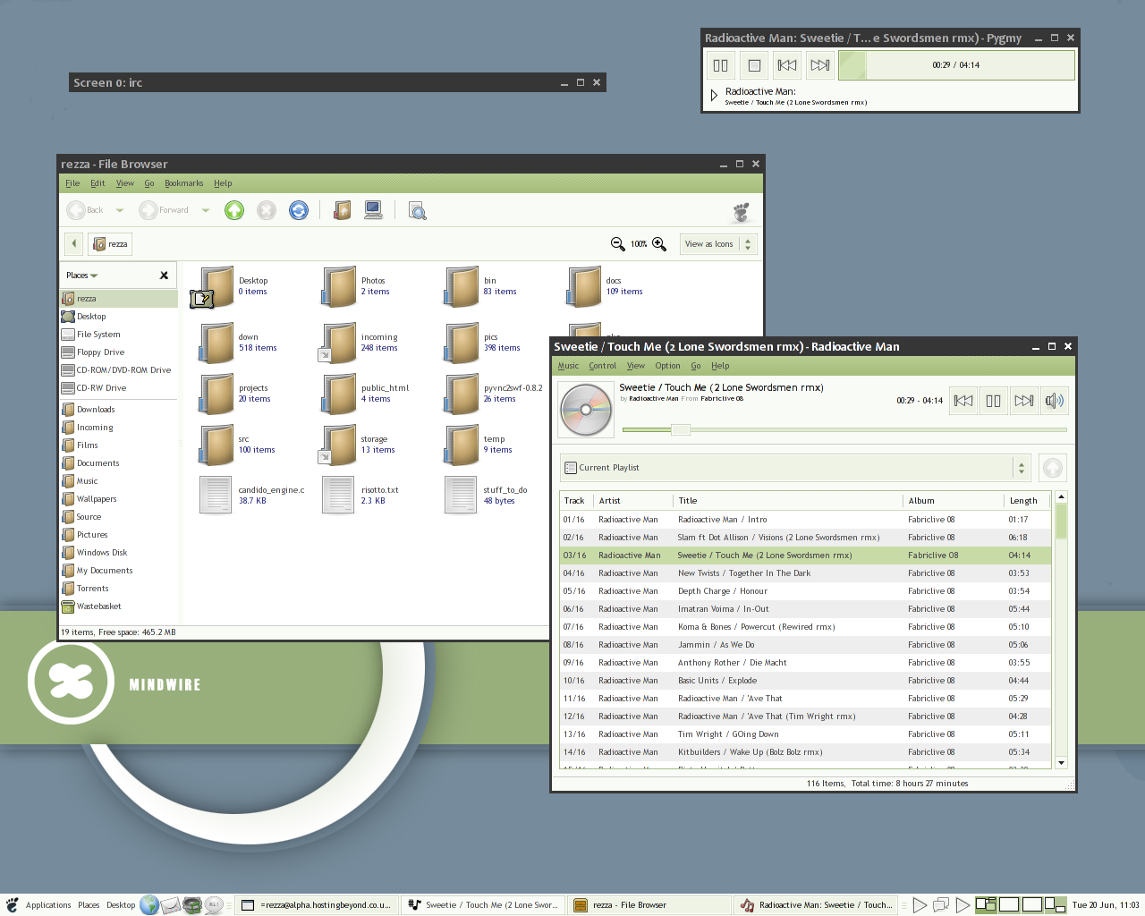Sort playlist by Length column header

click(x=1027, y=501)
